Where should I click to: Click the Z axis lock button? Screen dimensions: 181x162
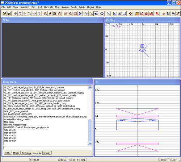[x=124, y=13]
